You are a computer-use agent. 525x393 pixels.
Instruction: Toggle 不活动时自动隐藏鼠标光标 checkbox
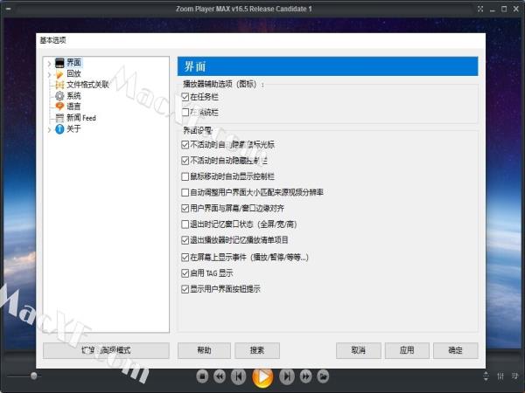pos(185,145)
